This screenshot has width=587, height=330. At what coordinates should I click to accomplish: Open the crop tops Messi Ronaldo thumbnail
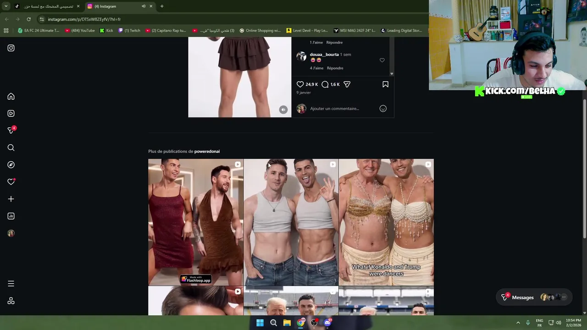coord(291,222)
